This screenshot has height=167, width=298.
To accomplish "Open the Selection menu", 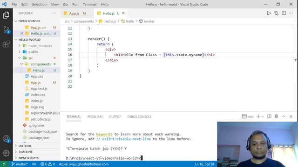I will click(39, 4).
